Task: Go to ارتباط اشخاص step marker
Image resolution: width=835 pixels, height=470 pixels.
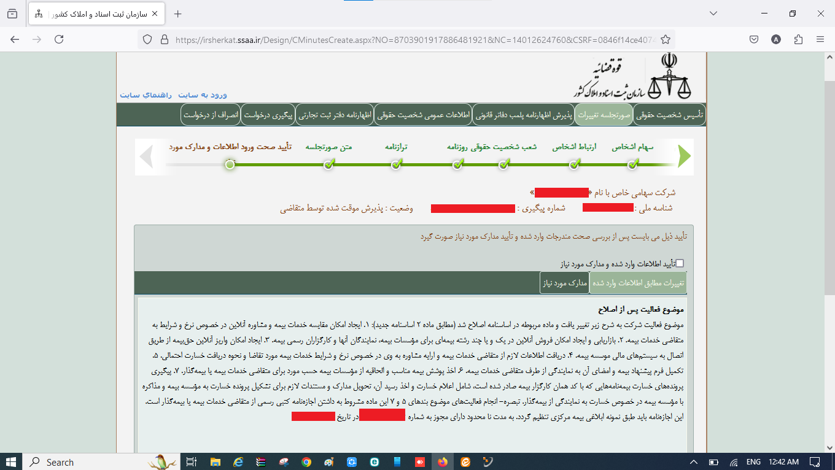Action: (x=574, y=164)
